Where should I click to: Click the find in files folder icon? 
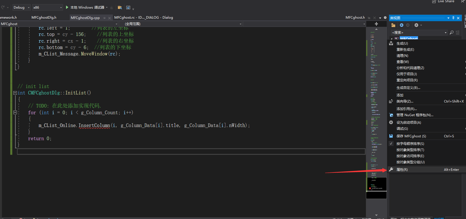pos(120,8)
